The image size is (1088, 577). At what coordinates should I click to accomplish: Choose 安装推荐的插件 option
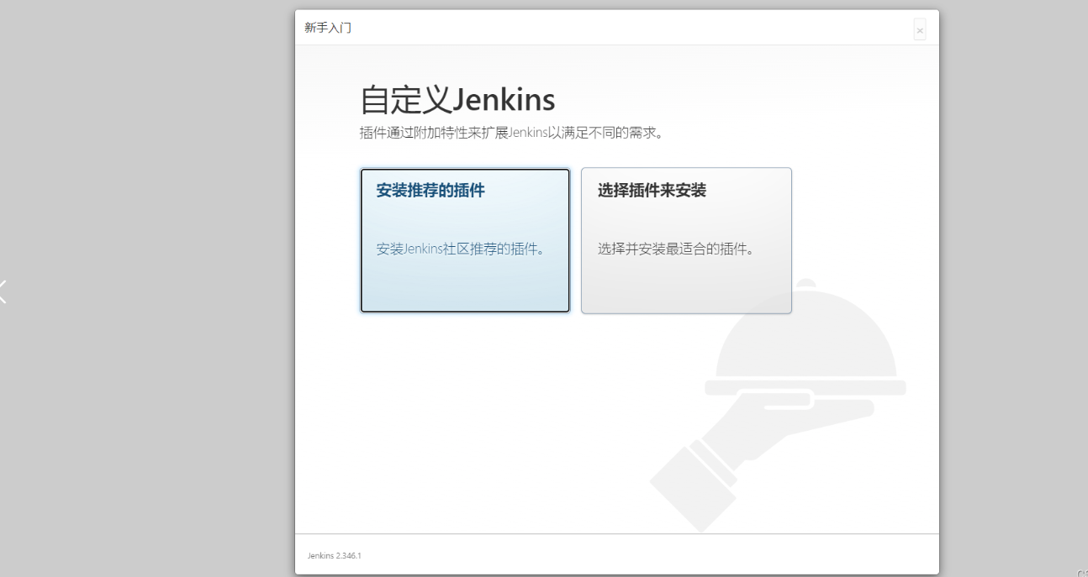[465, 240]
